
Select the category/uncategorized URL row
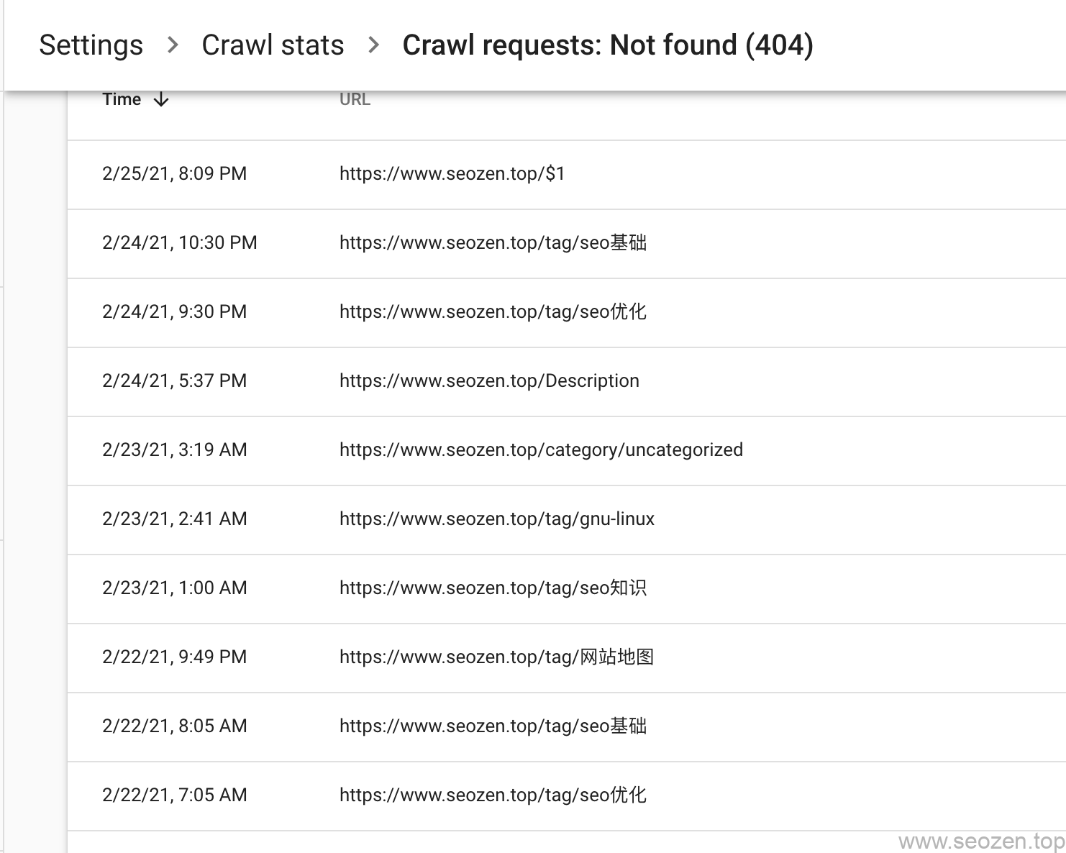[x=541, y=450]
